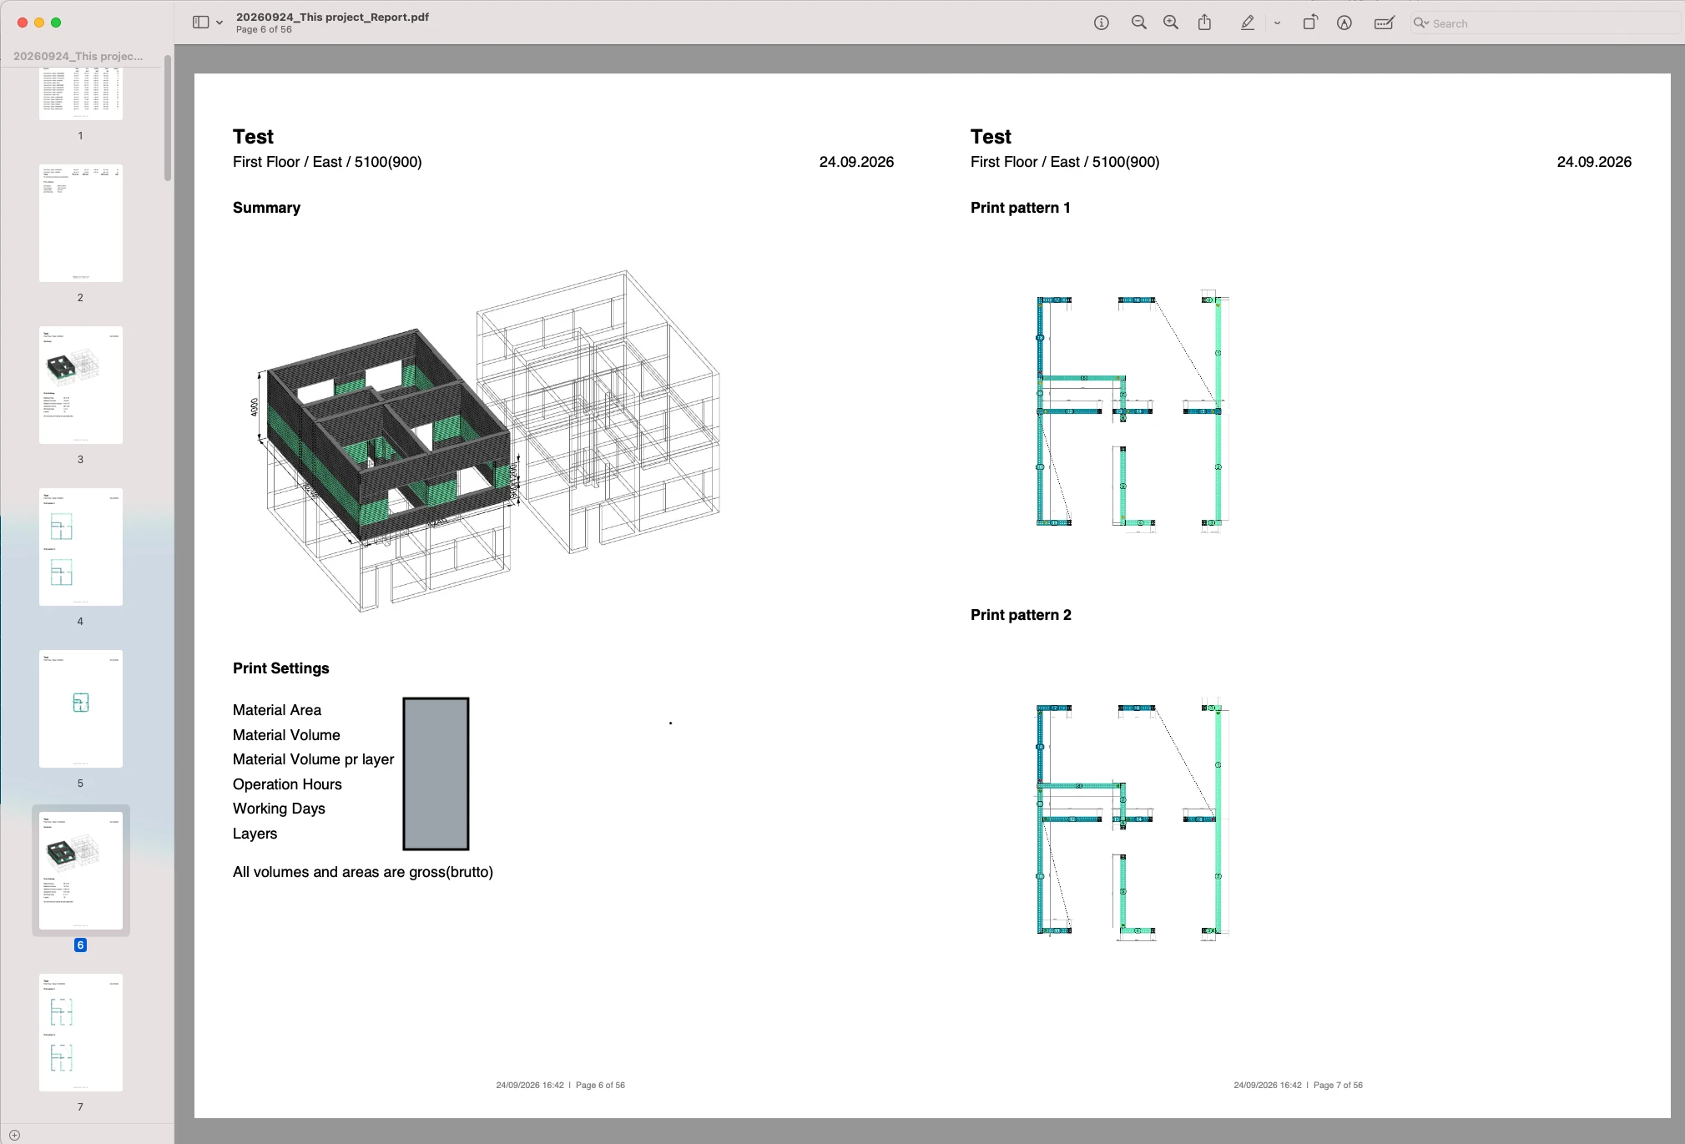Open the highlight color options arrow
Screen dimensions: 1685x1144
(x=1277, y=23)
